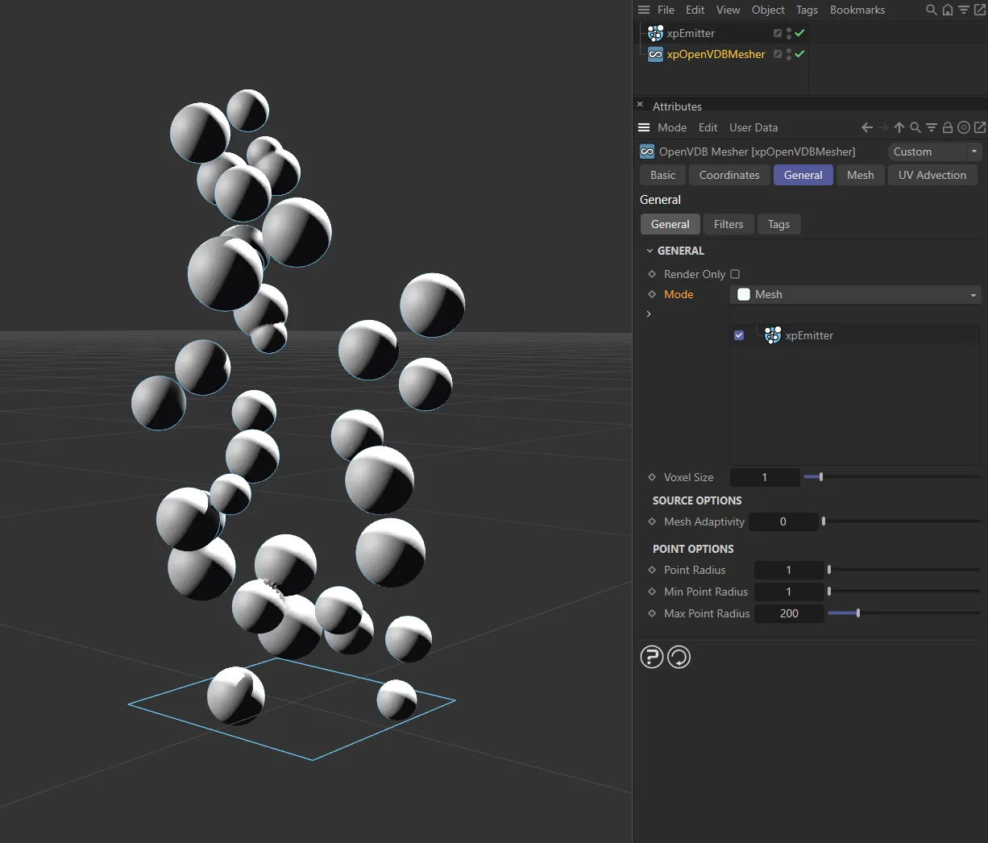Select the xpEmitter icon in the Object Manager

pyautogui.click(x=655, y=33)
